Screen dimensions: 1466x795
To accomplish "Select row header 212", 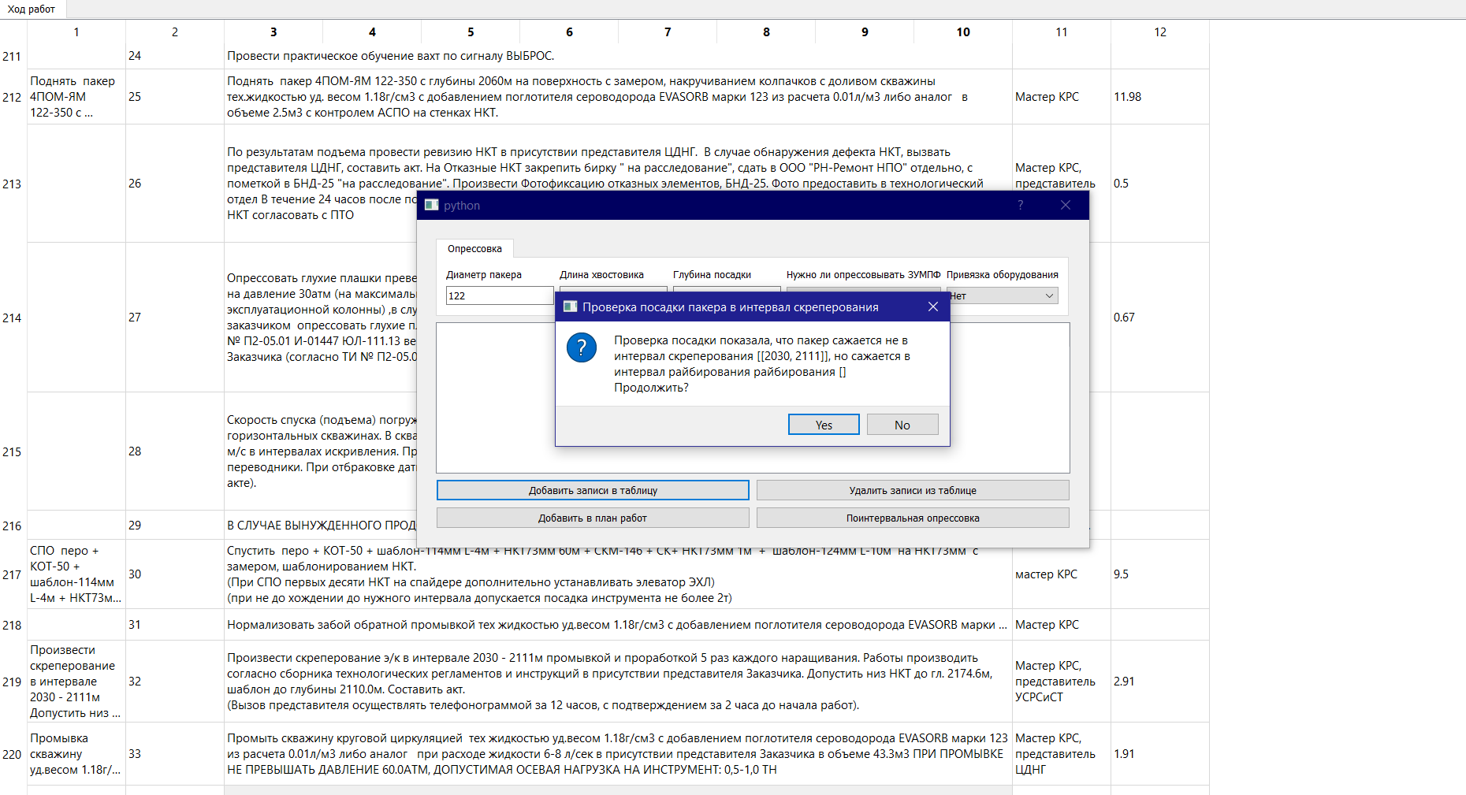I will [13, 97].
